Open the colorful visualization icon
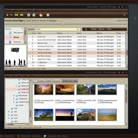The image size is (138, 138). pos(48,15)
